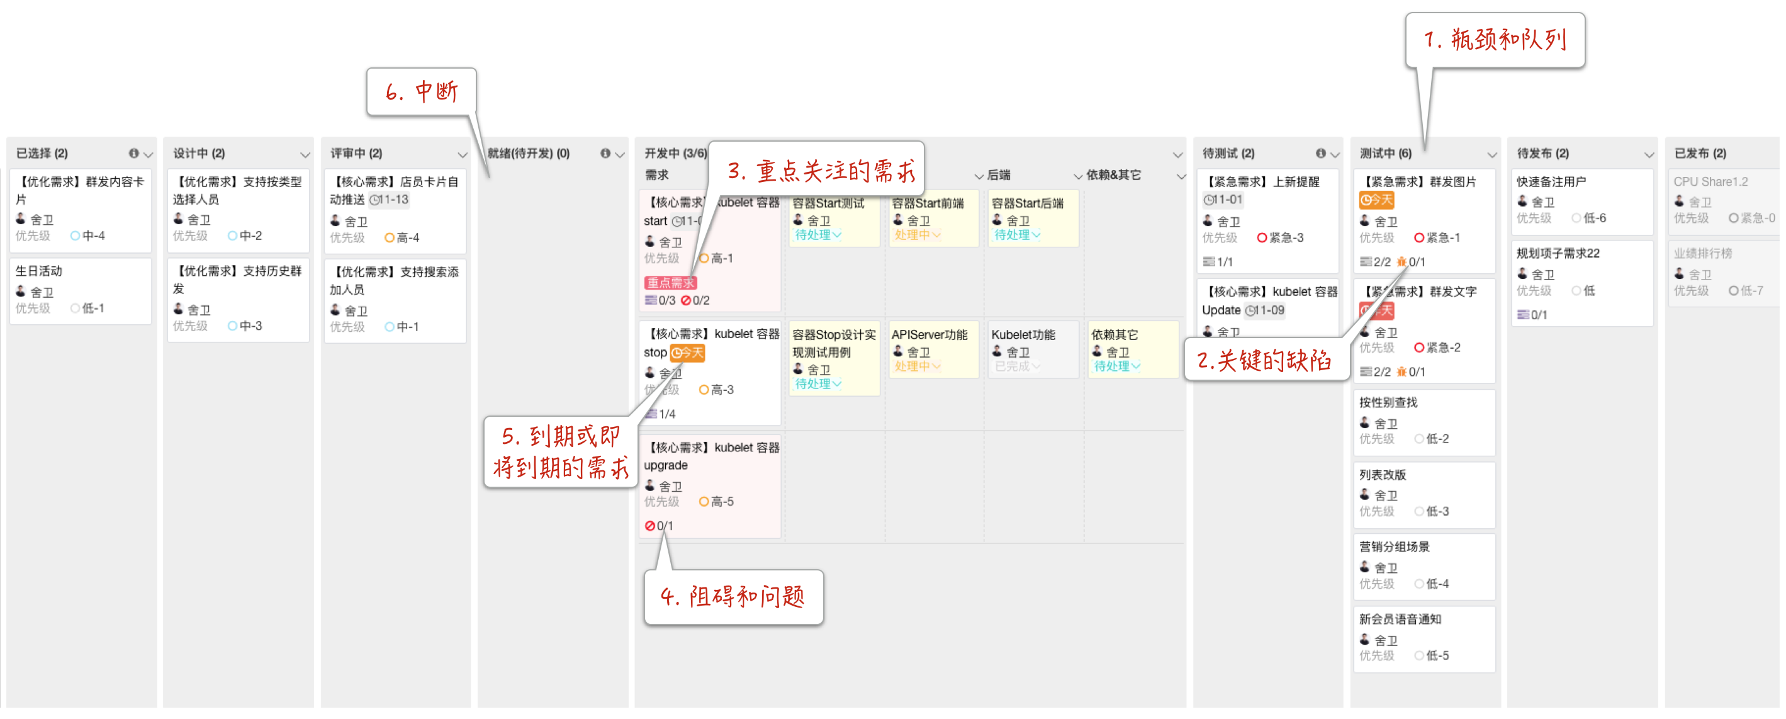The height and width of the screenshot is (719, 1786).
Task: Select 中-4 priority circle on 群发内容卡片 card
Action: [75, 235]
